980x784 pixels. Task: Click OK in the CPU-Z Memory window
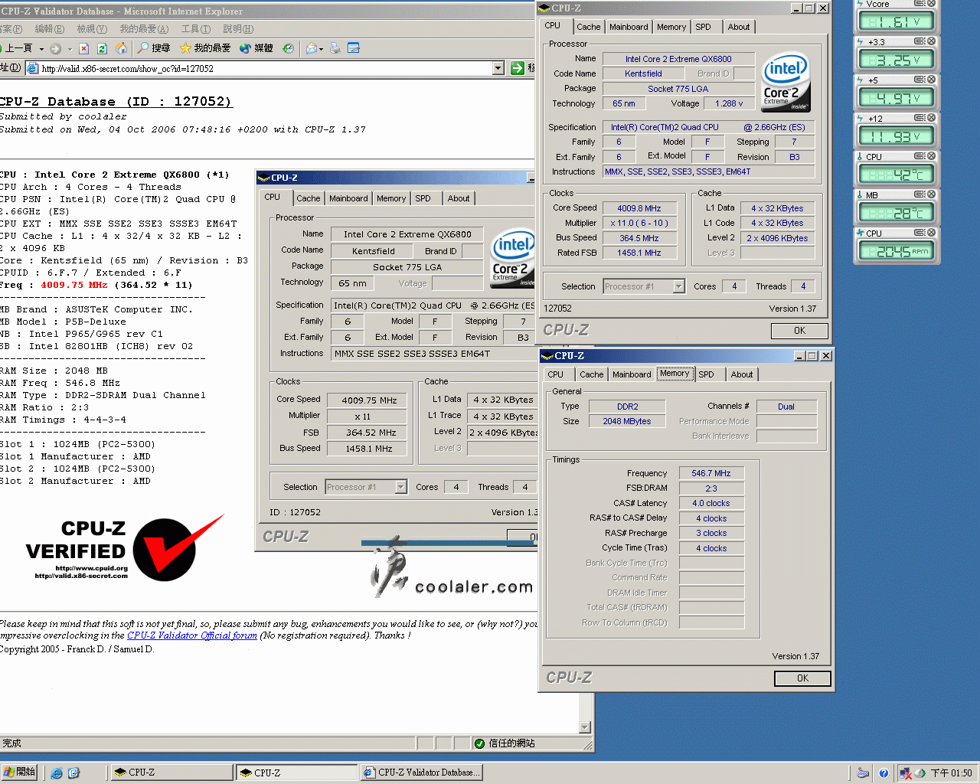pos(802,678)
